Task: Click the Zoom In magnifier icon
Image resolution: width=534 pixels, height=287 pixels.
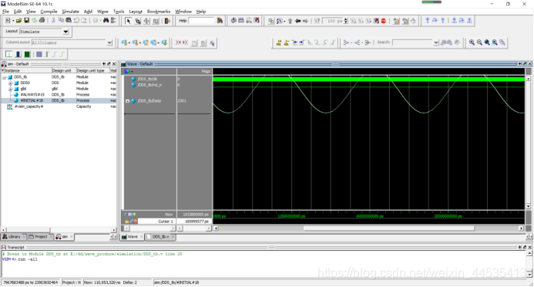Action: tap(472, 42)
